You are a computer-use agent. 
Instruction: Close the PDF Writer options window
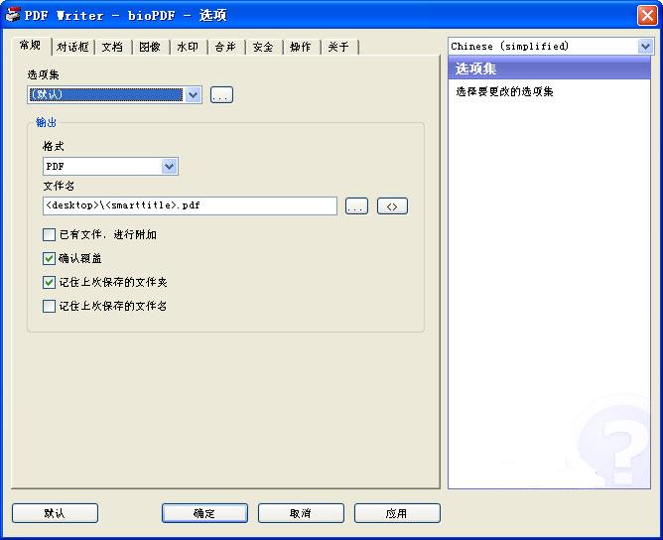pyautogui.click(x=647, y=16)
